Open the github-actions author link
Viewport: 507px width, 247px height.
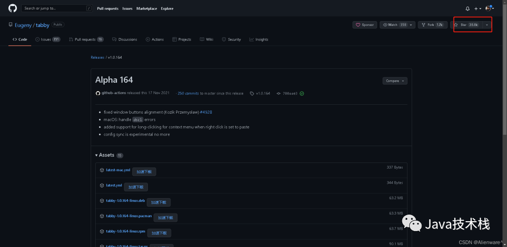[114, 93]
